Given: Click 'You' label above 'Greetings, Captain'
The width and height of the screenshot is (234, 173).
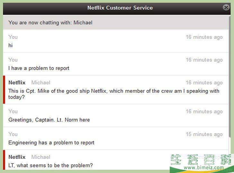Looking at the screenshot, I should click(13, 111).
